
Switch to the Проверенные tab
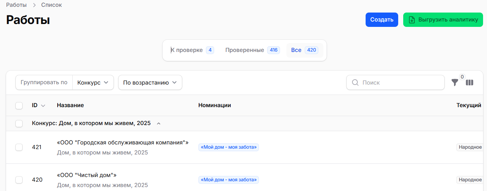tap(252, 50)
